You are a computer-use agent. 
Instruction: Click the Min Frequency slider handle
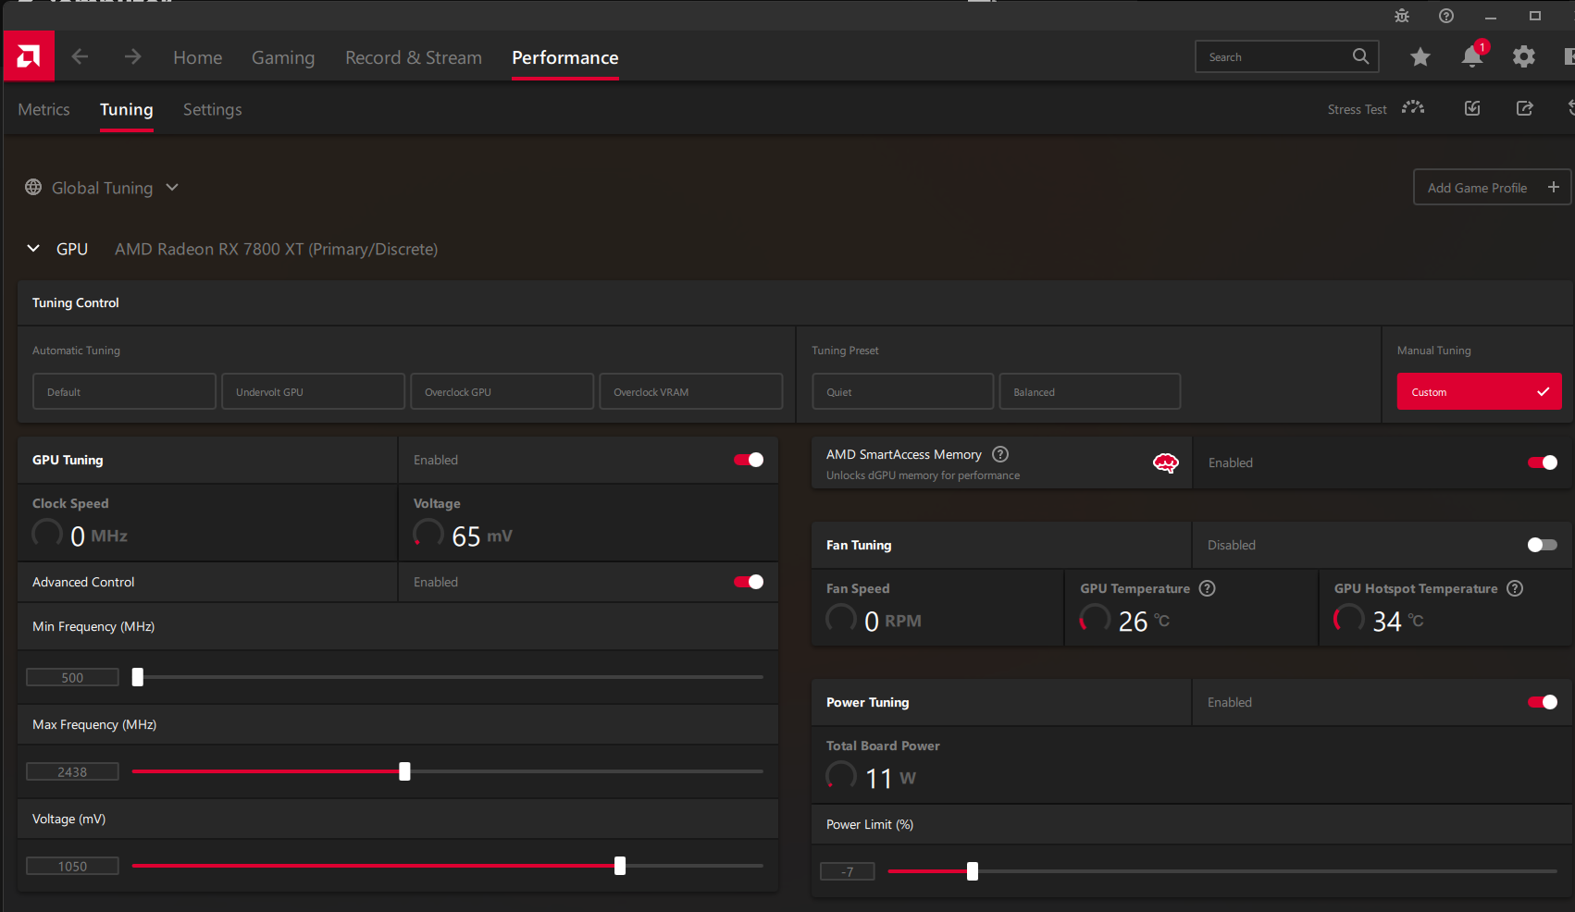click(x=138, y=677)
